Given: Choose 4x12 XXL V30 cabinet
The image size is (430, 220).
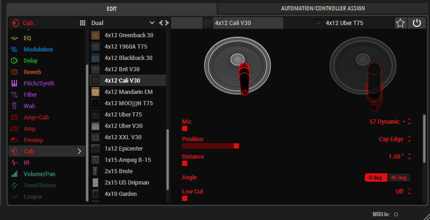Looking at the screenshot, I should (x=128, y=137).
